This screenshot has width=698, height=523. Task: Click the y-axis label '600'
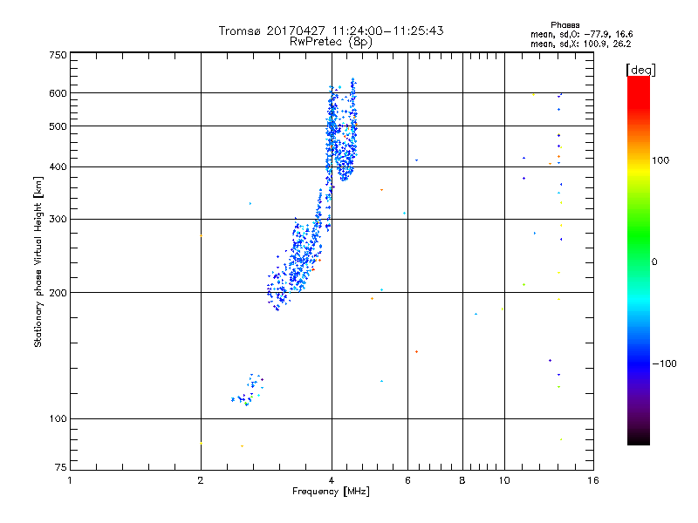click(58, 93)
